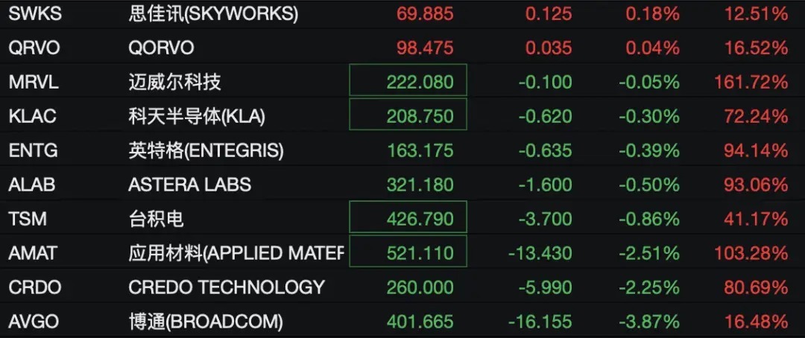The height and width of the screenshot is (338, 805).
Task: Open the QORVO stock name
Action: (x=161, y=48)
